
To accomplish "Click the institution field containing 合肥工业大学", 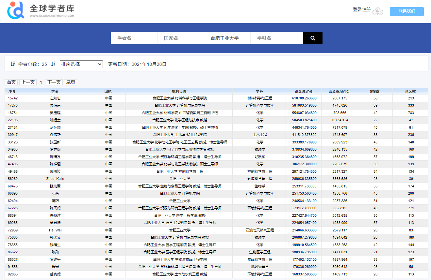I will [227, 38].
